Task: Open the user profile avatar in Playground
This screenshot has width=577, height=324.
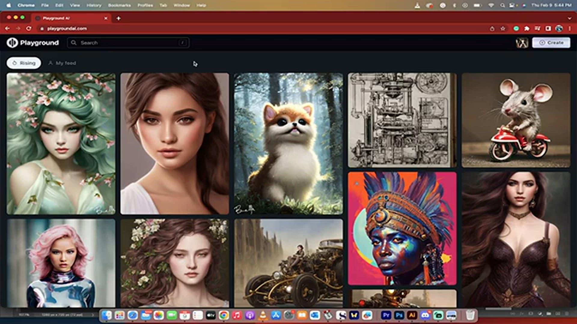Action: coord(522,43)
